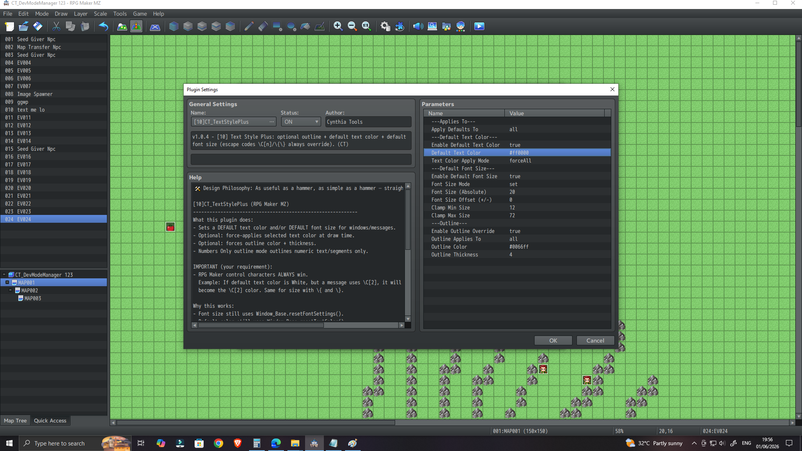
Task: Select Outline Thickness parameter row
Action: pyautogui.click(x=517, y=254)
